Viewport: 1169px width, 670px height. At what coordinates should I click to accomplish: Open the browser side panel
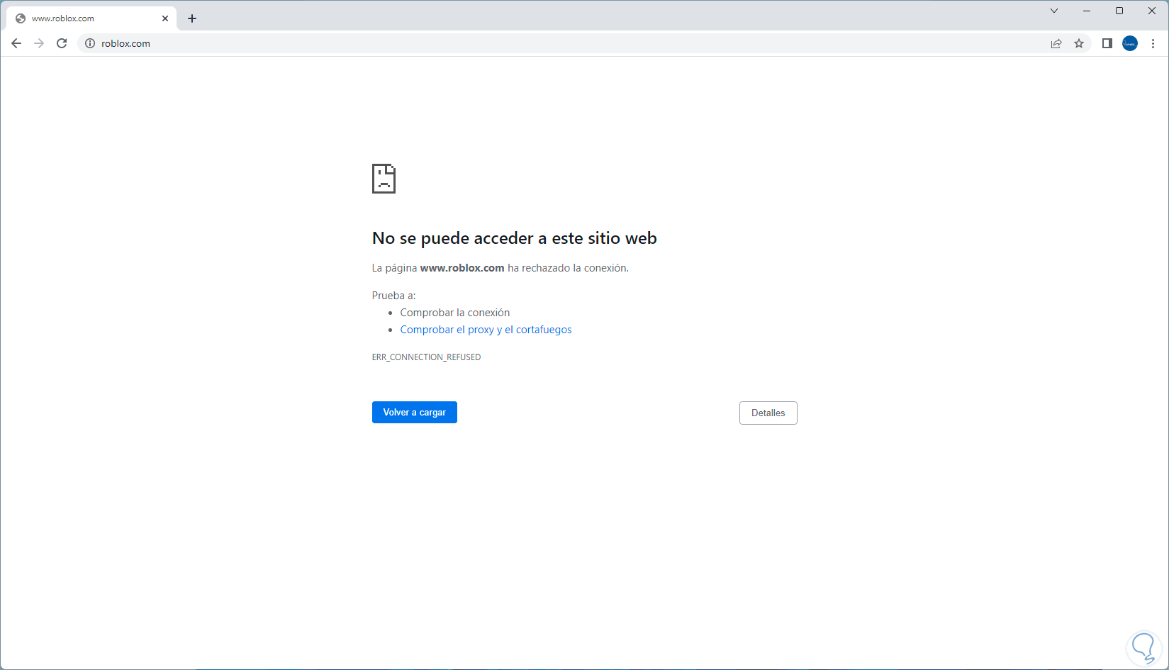coord(1107,43)
